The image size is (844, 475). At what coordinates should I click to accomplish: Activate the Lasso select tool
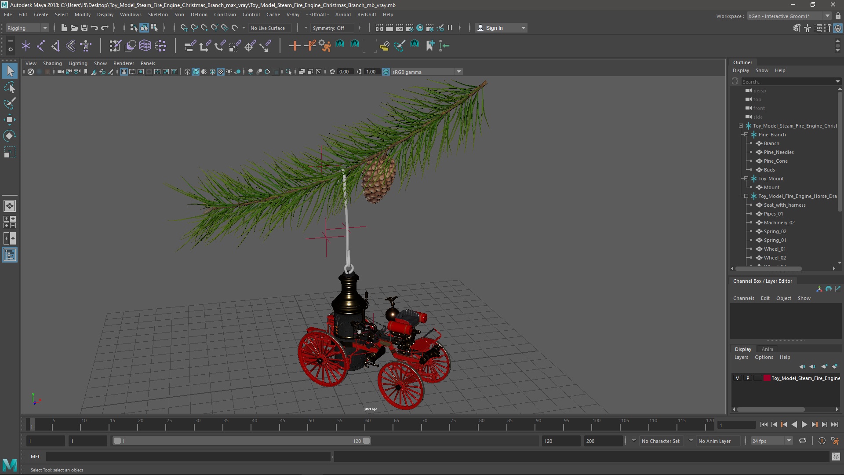[10, 87]
